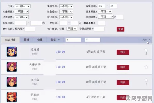Click the 130.00 price of 大唐官府
This screenshot has height=103, width=154.
(x=60, y=67)
